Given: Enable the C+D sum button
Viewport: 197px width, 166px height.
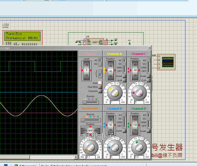Looking at the screenshot, I should click(x=149, y=80).
